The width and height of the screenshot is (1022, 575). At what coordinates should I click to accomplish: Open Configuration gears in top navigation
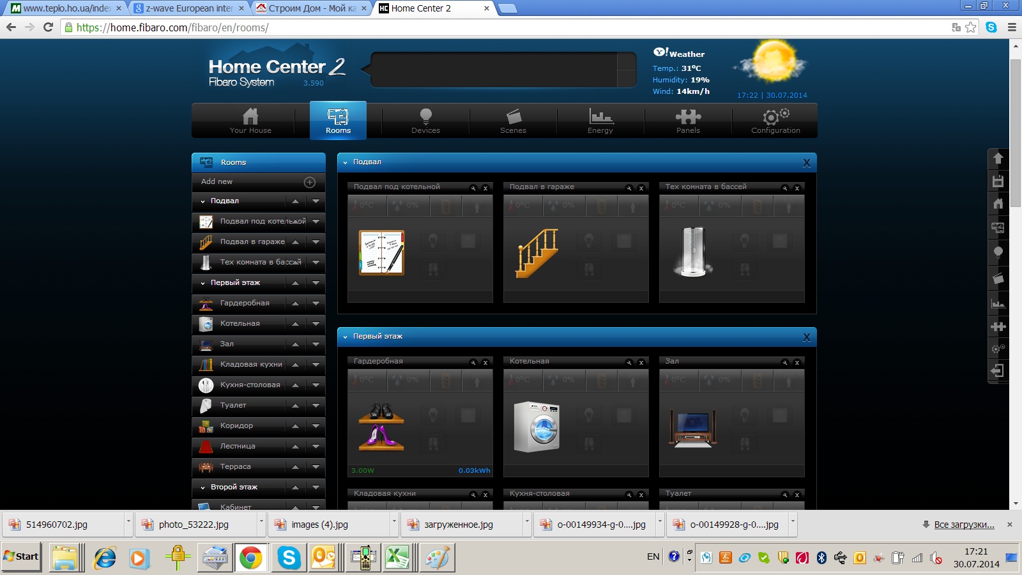coord(775,120)
